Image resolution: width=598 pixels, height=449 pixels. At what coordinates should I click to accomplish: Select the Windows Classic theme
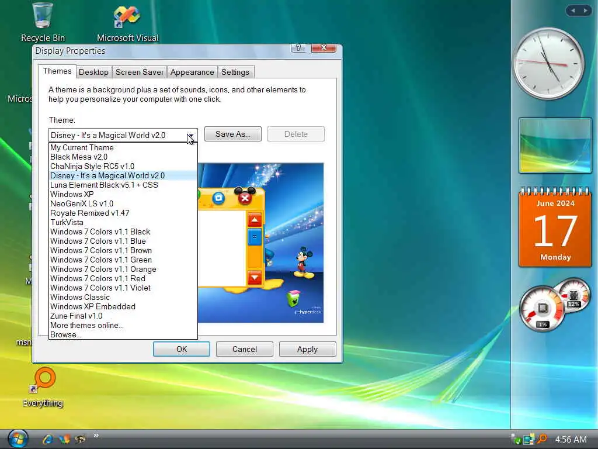coord(123,297)
